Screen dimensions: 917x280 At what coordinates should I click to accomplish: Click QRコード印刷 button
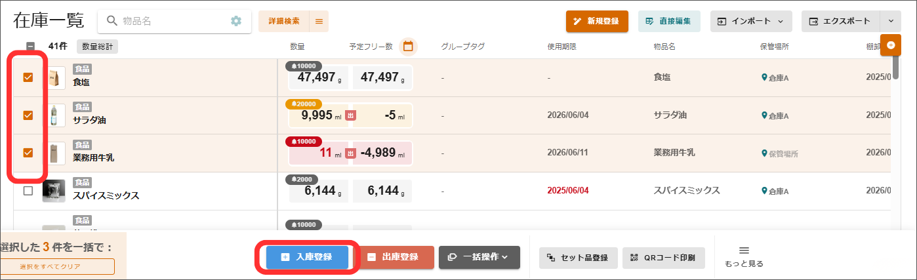point(664,257)
